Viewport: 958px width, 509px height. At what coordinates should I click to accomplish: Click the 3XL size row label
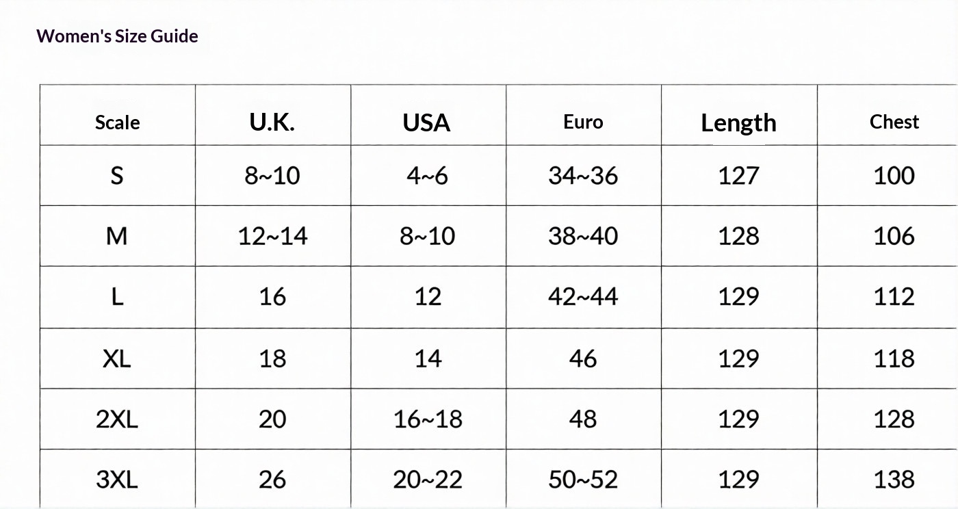[117, 479]
